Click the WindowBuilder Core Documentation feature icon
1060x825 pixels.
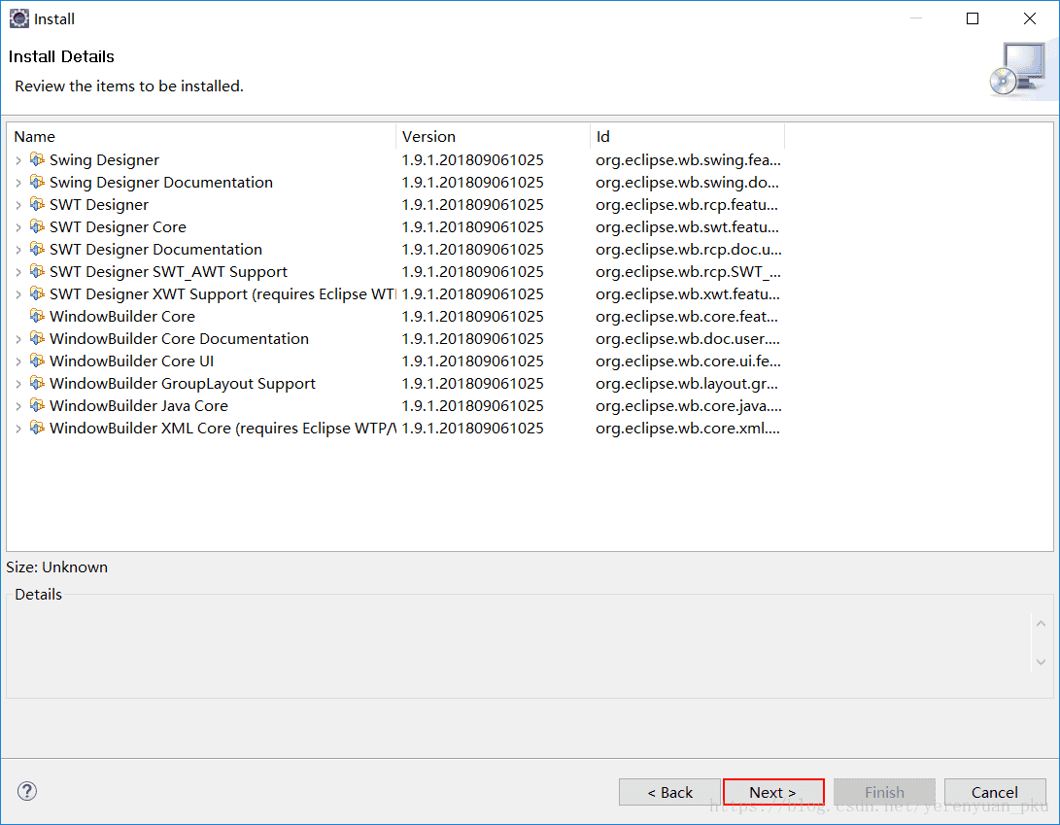(37, 338)
